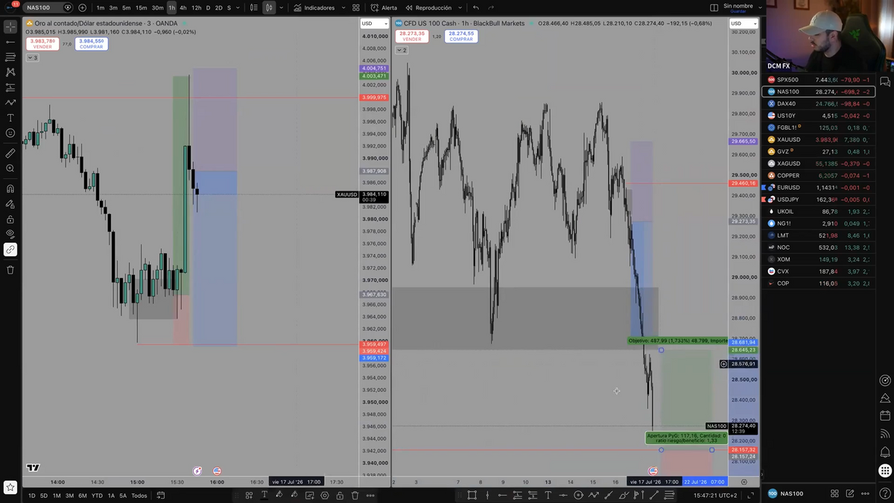Open the notifications bell
The width and height of the screenshot is (894, 503).
coord(884,452)
